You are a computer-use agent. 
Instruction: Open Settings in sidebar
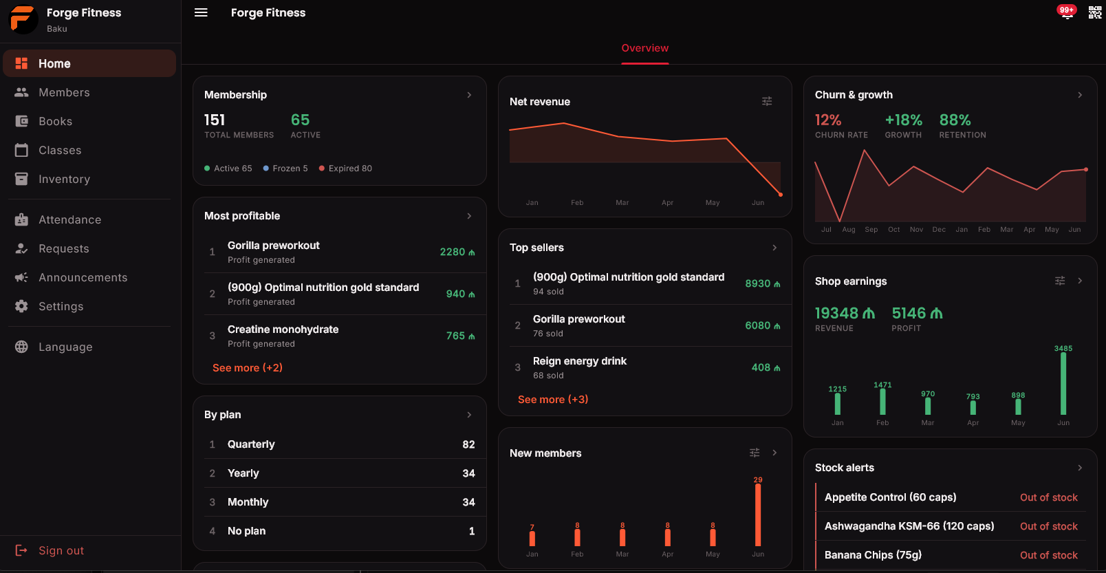[x=89, y=306]
